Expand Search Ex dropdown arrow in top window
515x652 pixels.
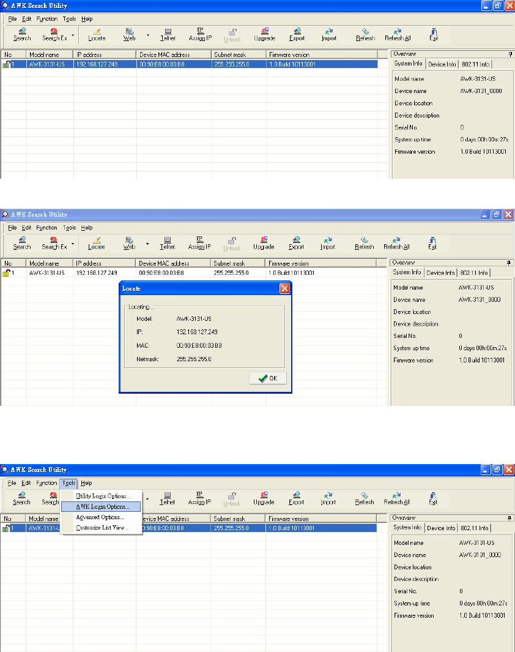tap(73, 35)
